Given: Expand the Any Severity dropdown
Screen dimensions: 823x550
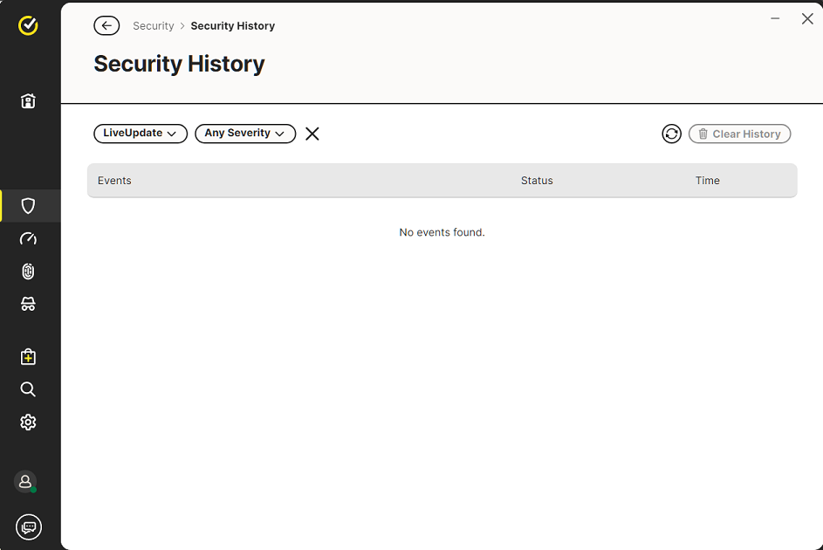Looking at the screenshot, I should (x=245, y=134).
